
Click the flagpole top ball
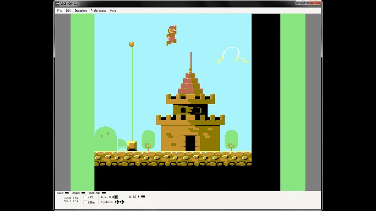(x=132, y=44)
